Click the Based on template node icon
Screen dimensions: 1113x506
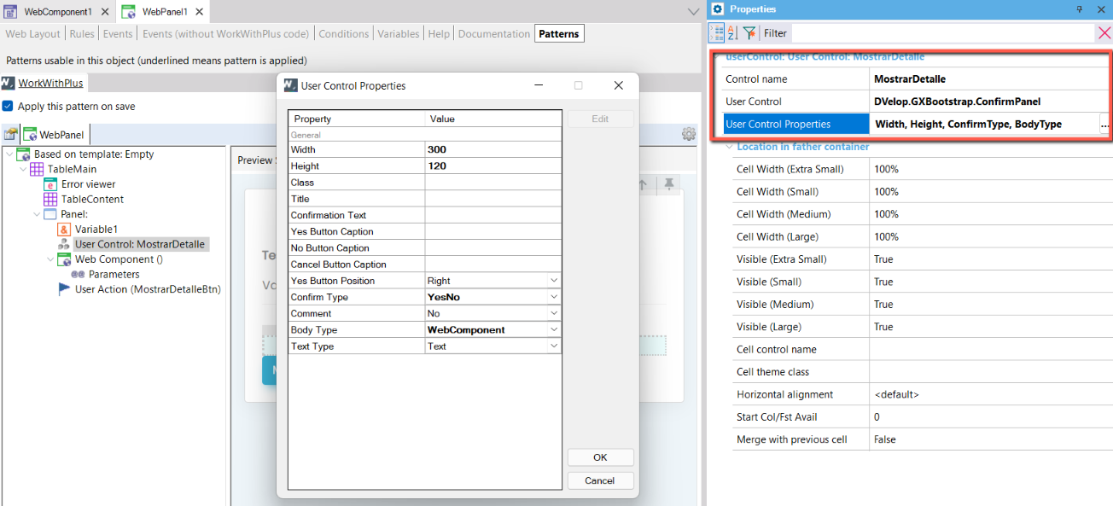23,154
